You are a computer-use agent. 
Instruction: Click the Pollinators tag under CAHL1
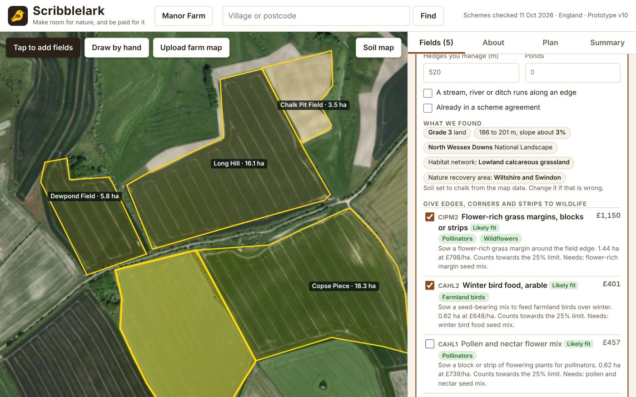click(x=457, y=356)
